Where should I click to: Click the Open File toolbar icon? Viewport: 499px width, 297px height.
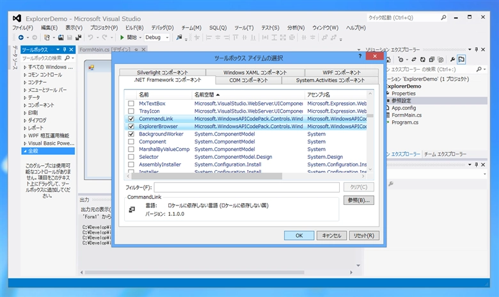tap(61, 38)
